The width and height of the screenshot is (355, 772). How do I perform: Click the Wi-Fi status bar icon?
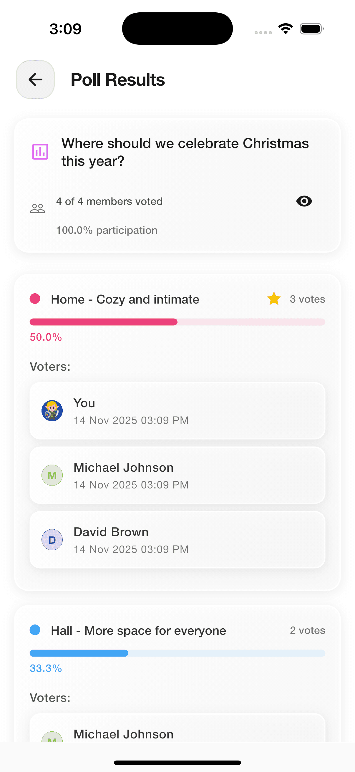(286, 29)
